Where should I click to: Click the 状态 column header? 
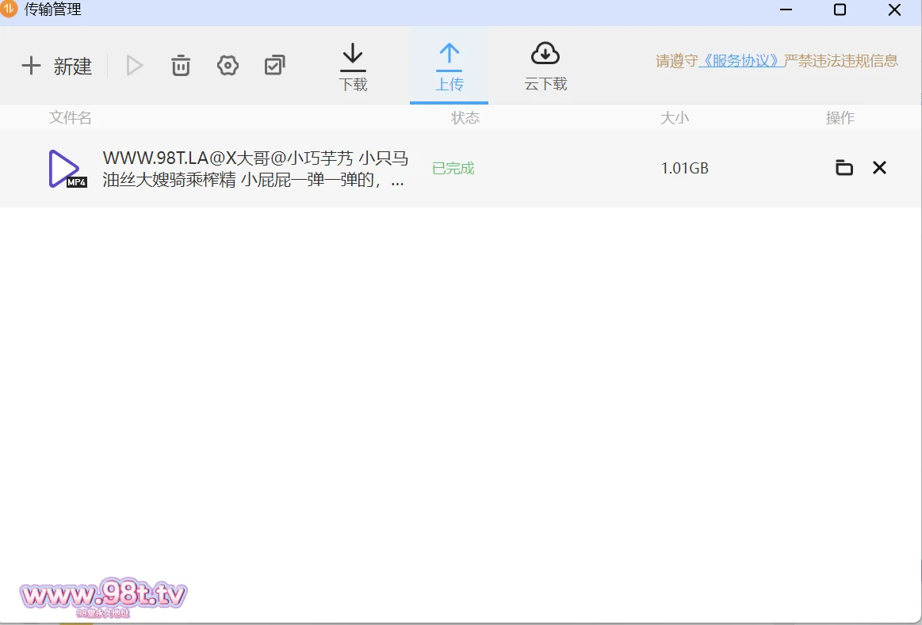pos(465,118)
